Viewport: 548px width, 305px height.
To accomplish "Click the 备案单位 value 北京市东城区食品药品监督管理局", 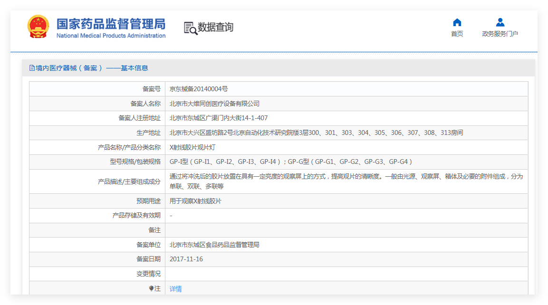I will pyautogui.click(x=214, y=245).
